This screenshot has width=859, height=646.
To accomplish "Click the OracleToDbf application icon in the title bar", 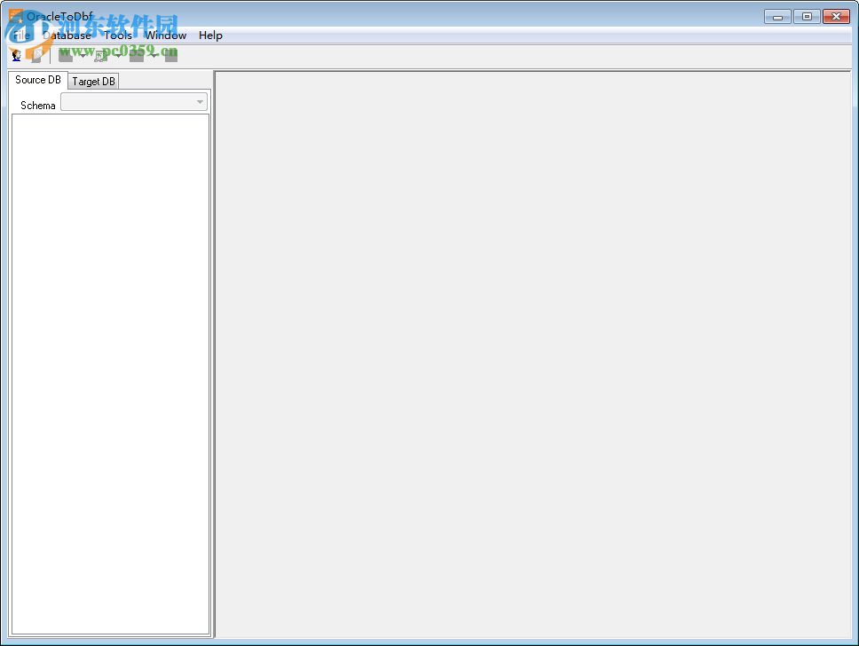I will pyautogui.click(x=15, y=15).
